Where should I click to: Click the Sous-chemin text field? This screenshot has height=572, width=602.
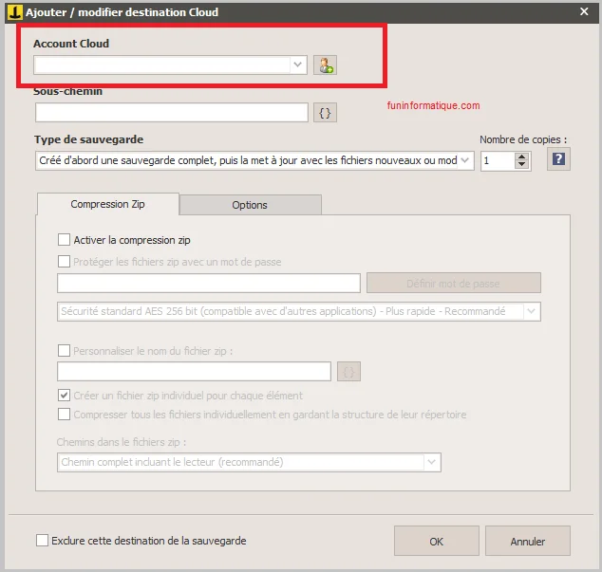172,113
